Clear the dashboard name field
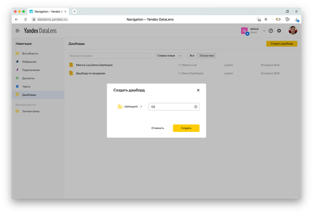The image size is (313, 214). [x=196, y=107]
